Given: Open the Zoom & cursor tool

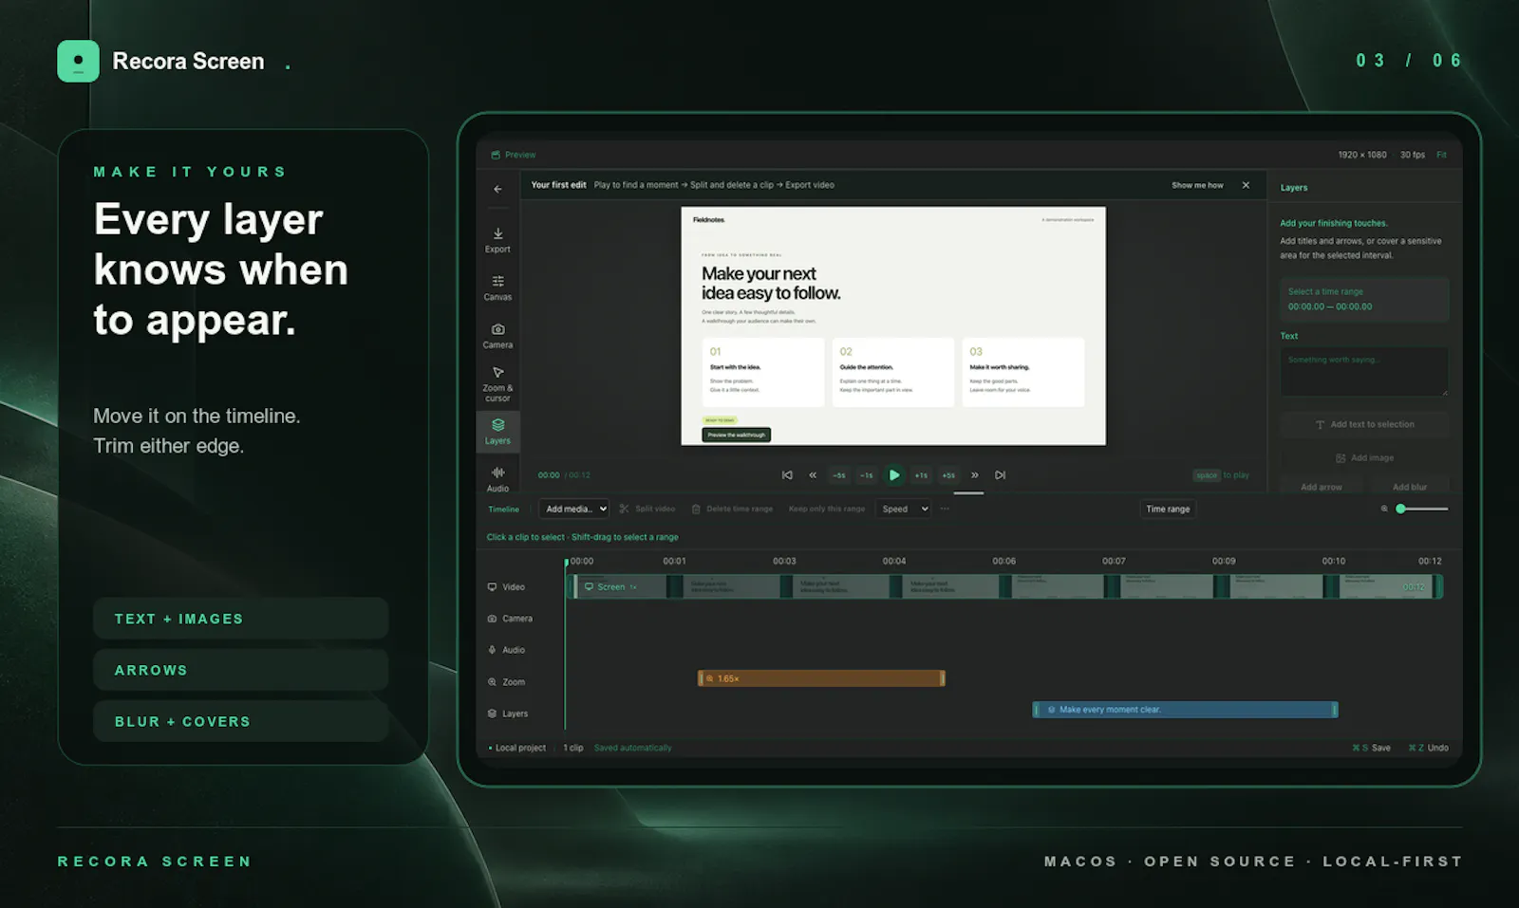Looking at the screenshot, I should tap(497, 383).
